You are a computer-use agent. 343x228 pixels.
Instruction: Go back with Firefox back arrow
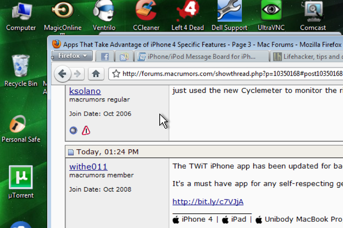(x=62, y=74)
